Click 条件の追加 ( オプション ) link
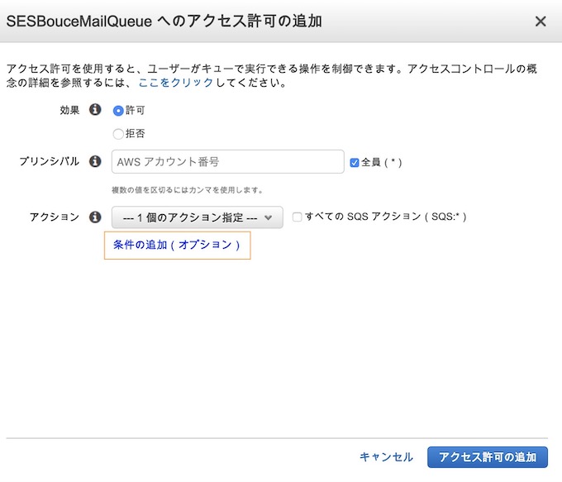 tap(176, 245)
